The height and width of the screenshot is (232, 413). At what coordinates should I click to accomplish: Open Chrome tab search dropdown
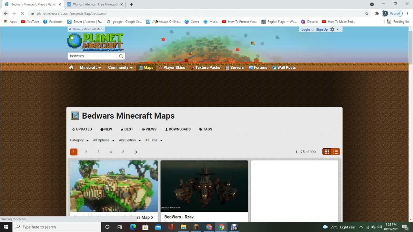point(372,5)
